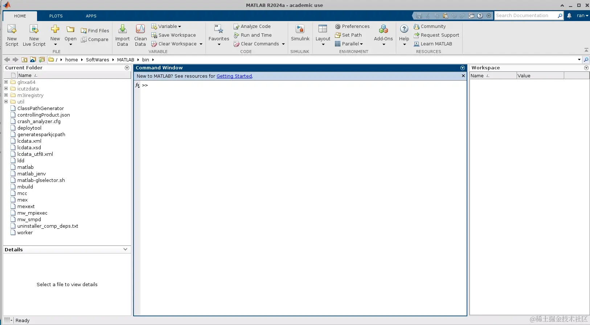590x325 pixels.
Task: Sort Workspace by Name column
Action: click(493, 76)
